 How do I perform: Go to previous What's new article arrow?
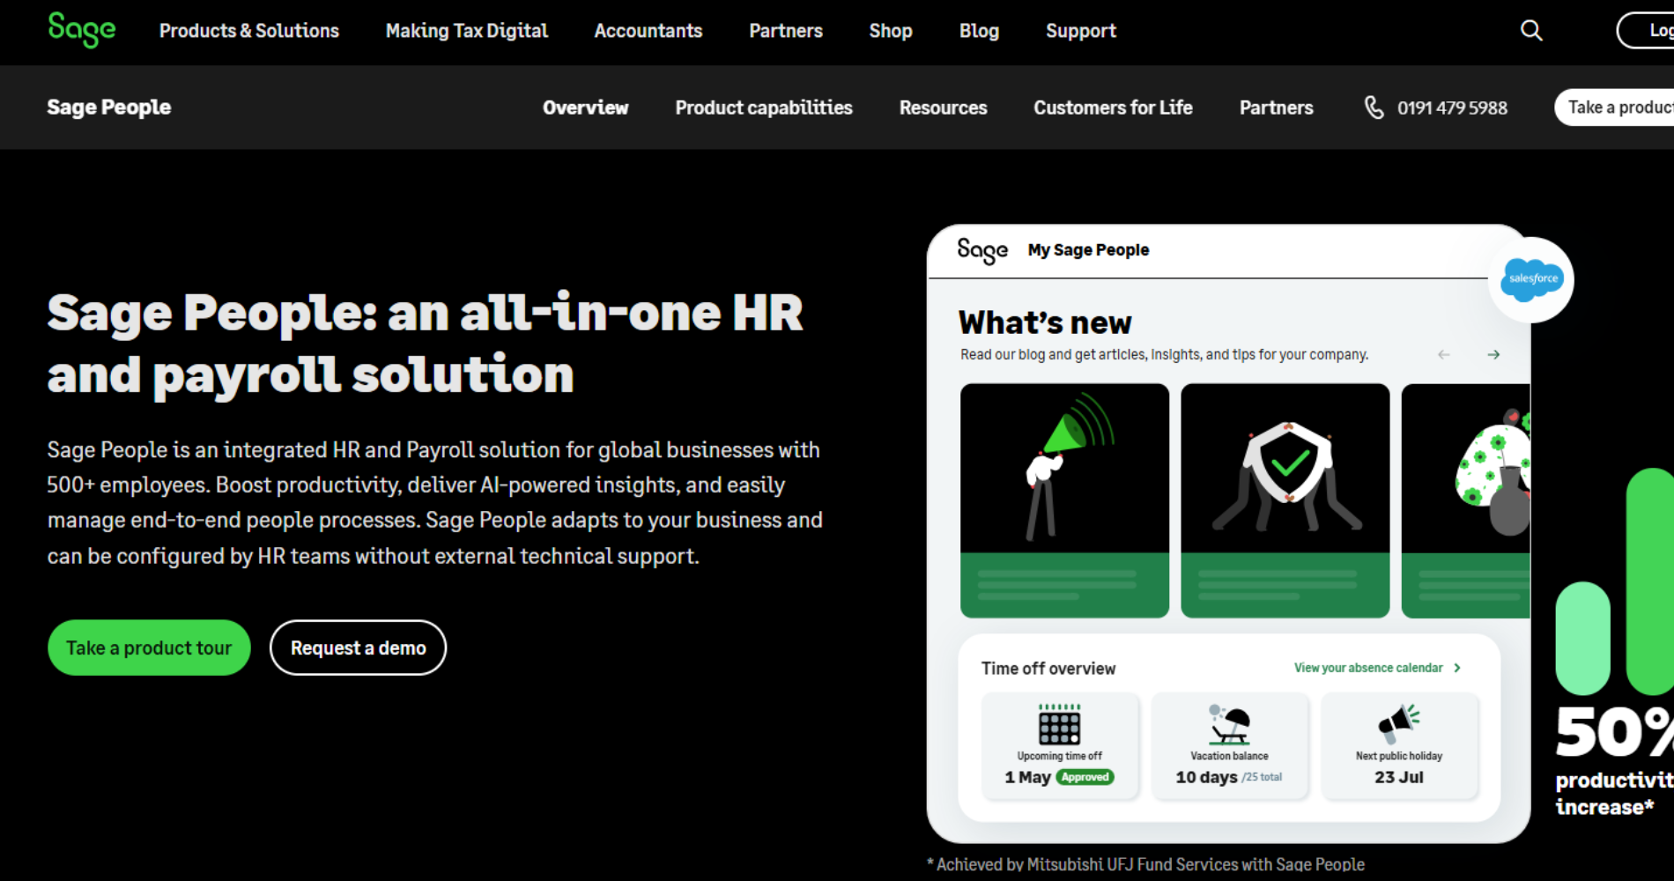pos(1443,354)
